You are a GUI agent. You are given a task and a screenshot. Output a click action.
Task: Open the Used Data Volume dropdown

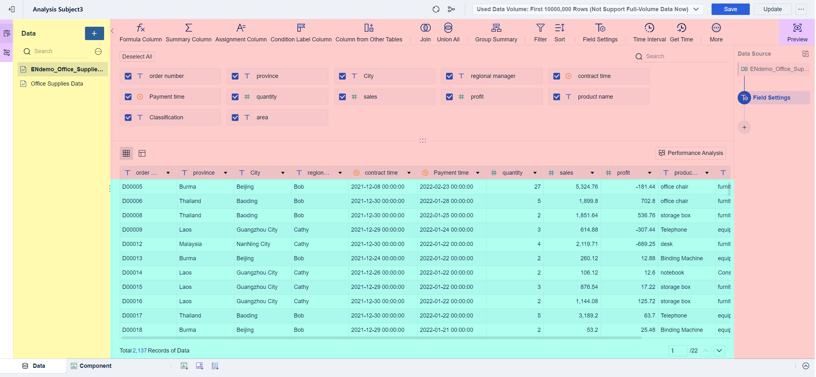click(x=696, y=9)
